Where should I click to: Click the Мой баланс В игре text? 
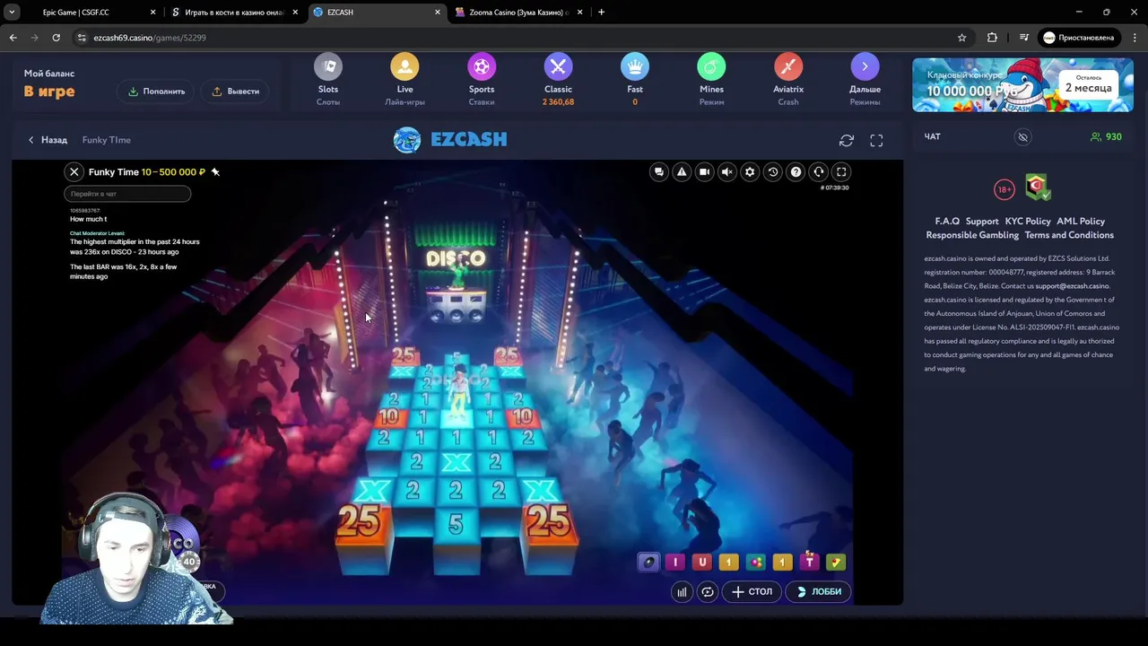click(x=49, y=84)
